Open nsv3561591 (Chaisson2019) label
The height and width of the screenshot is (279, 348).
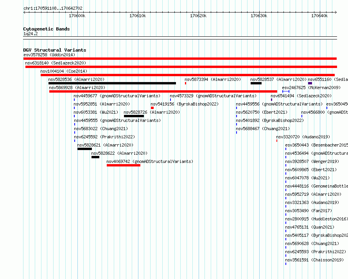click(314, 260)
